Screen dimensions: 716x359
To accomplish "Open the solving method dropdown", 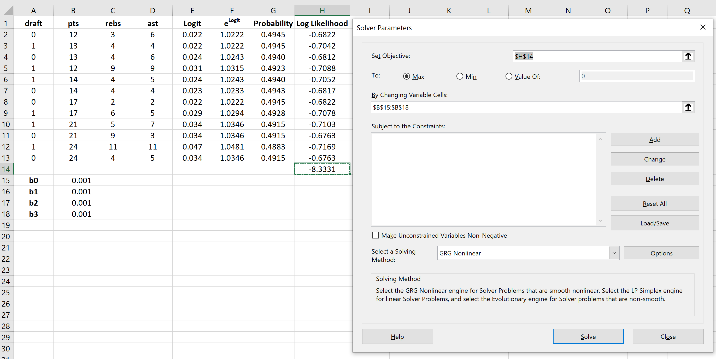I will coord(614,253).
